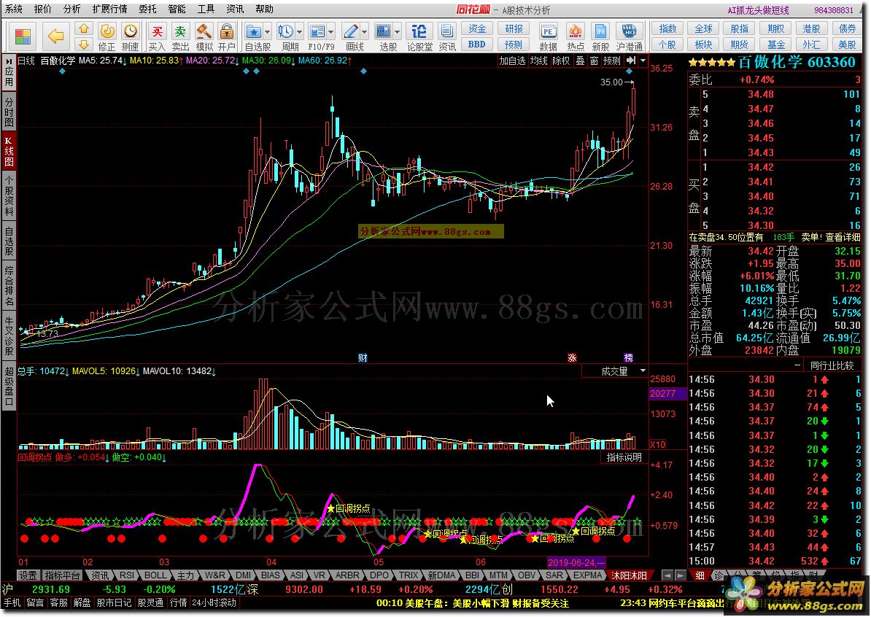871x617 pixels.
Task: Click the 叠 overlay chart icon
Action: click(x=580, y=61)
